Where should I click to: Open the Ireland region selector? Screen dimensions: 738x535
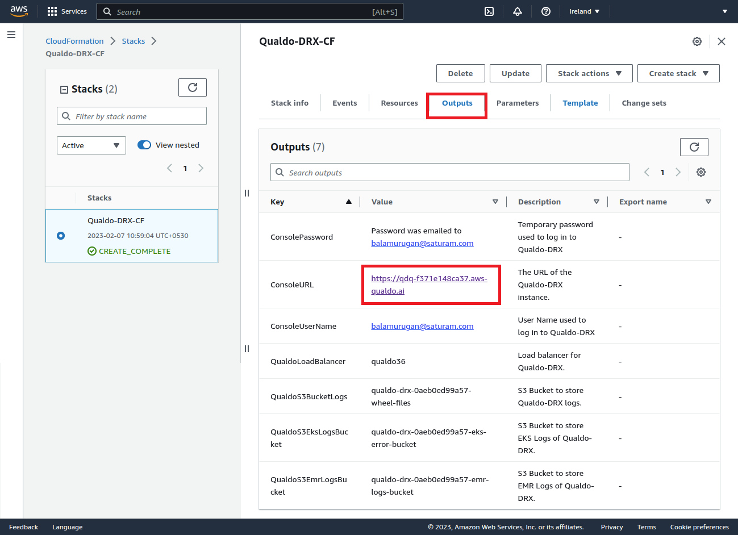click(584, 11)
